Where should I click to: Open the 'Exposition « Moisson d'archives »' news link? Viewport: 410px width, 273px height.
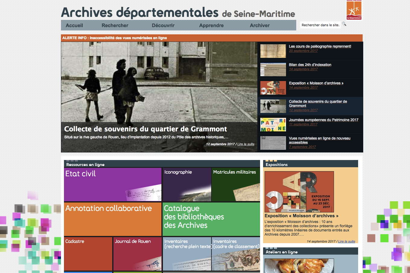coord(316,83)
